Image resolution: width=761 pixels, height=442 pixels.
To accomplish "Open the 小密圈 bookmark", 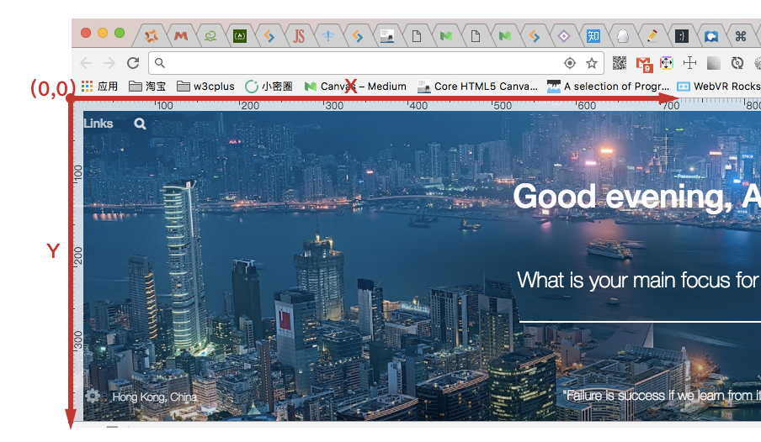I will pos(269,87).
